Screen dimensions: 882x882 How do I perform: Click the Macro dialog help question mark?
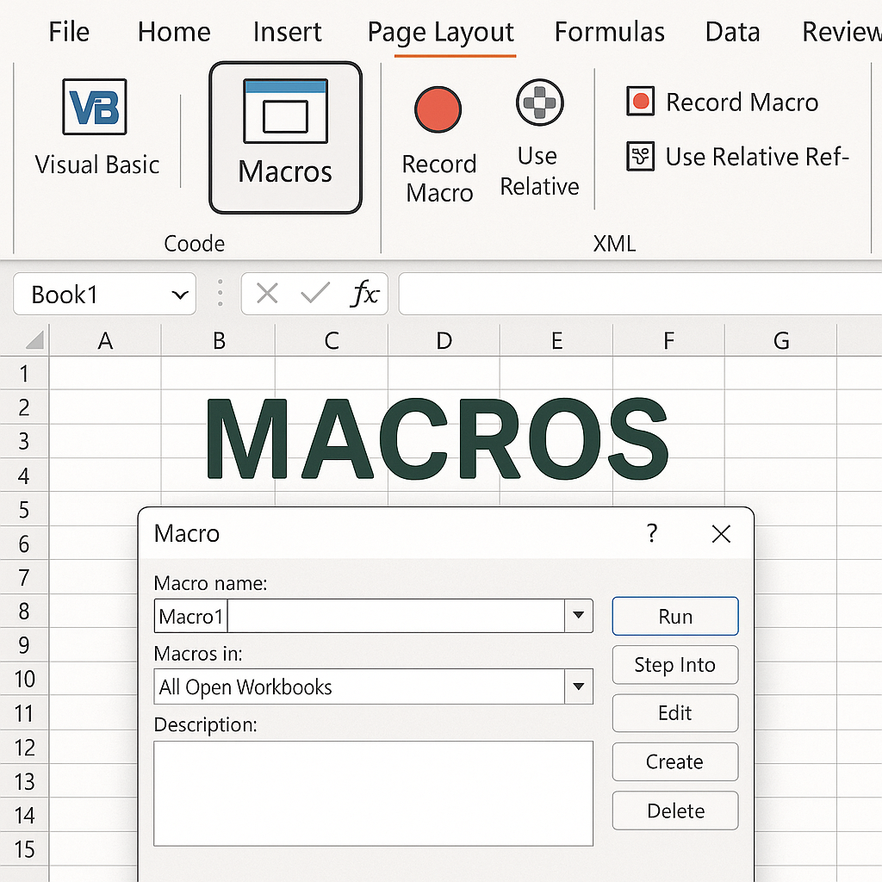click(652, 534)
